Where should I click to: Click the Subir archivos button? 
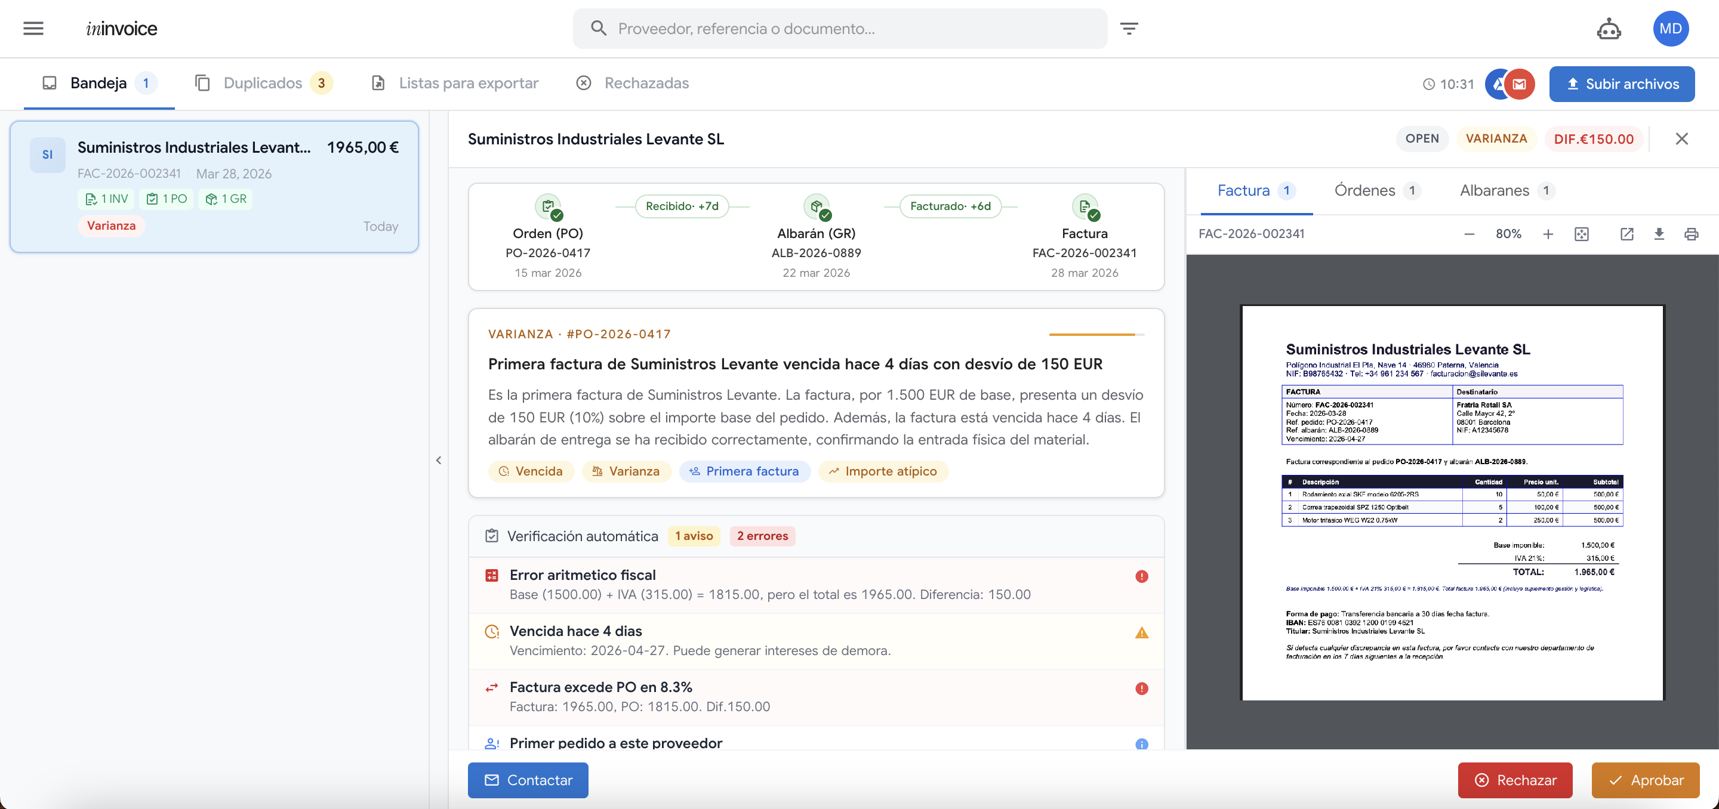click(x=1622, y=84)
